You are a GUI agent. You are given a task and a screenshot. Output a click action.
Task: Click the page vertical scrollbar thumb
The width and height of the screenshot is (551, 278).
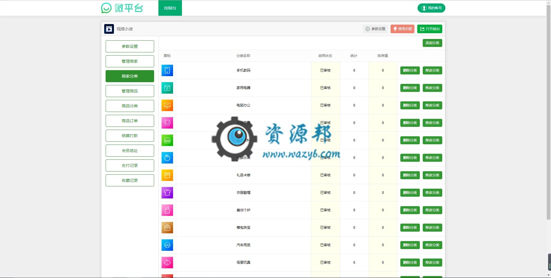[x=548, y=112]
